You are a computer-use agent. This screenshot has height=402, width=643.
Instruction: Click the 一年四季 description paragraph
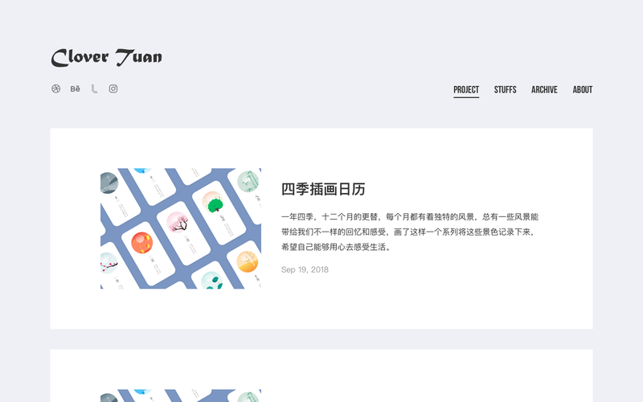click(410, 232)
